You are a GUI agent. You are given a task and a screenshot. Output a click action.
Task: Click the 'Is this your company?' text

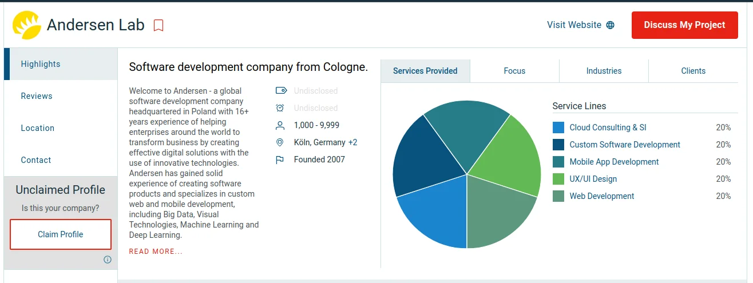pos(61,208)
